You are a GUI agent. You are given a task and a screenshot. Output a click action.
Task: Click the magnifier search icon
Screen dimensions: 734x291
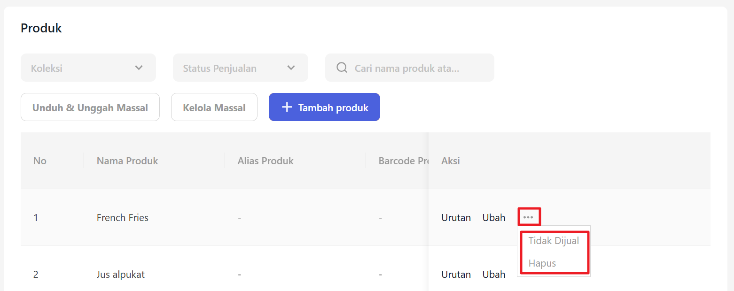342,68
